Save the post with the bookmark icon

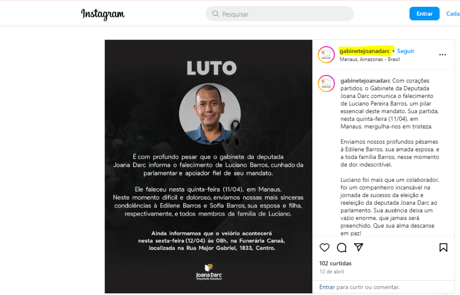click(x=443, y=247)
